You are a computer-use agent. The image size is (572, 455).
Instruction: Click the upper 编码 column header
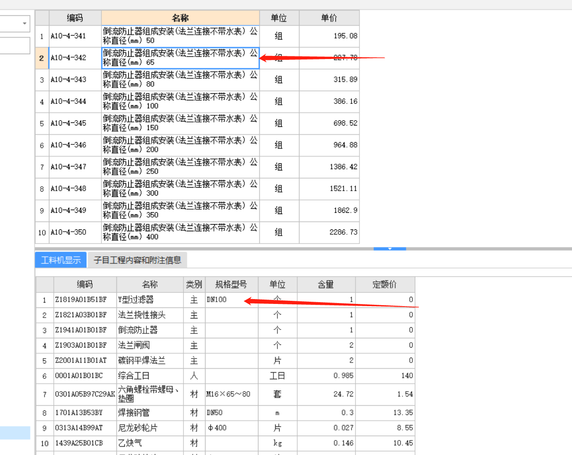[x=75, y=18]
